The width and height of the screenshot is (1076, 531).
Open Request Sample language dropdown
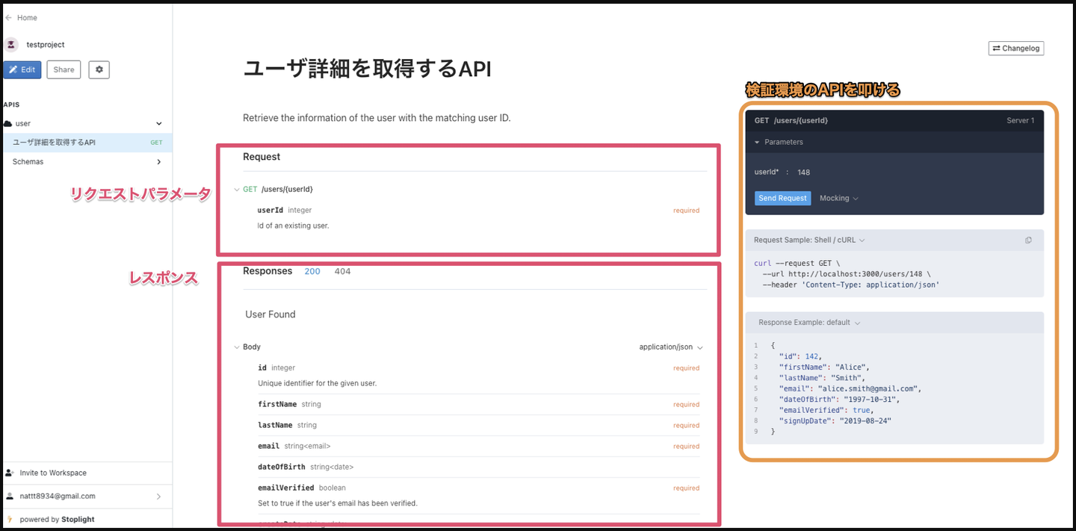pyautogui.click(x=809, y=240)
